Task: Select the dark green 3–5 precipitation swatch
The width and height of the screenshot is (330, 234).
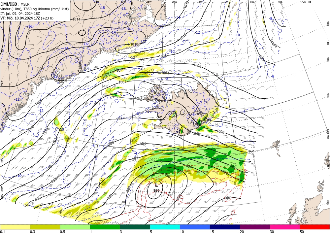Action: pyautogui.click(x=135, y=227)
